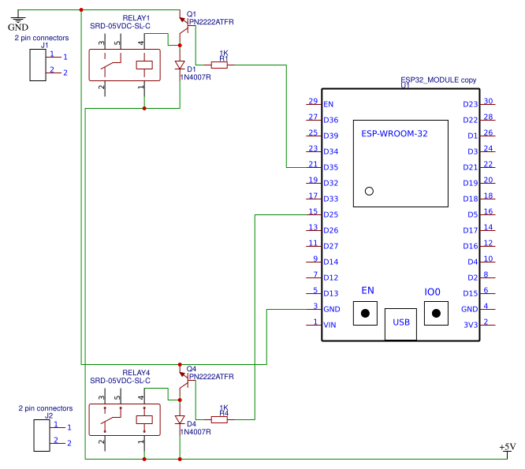Select resistor R4 symbol

click(219, 419)
